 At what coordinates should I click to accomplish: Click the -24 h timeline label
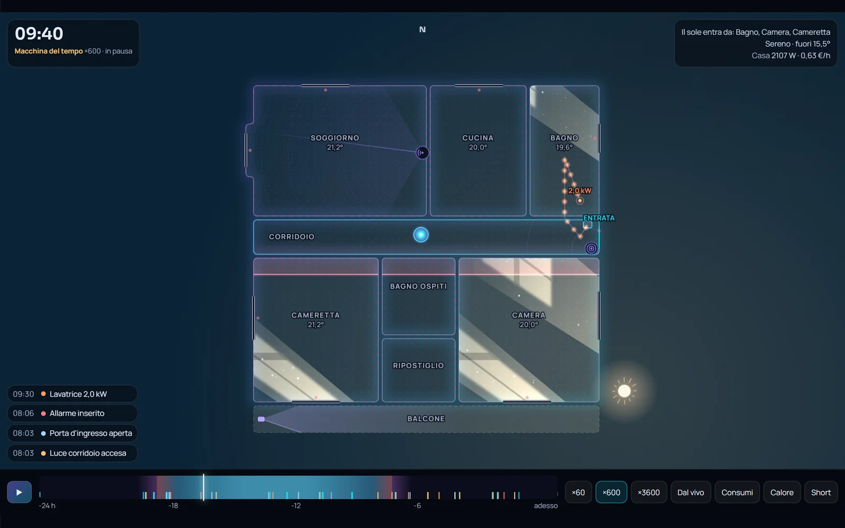pyautogui.click(x=47, y=506)
